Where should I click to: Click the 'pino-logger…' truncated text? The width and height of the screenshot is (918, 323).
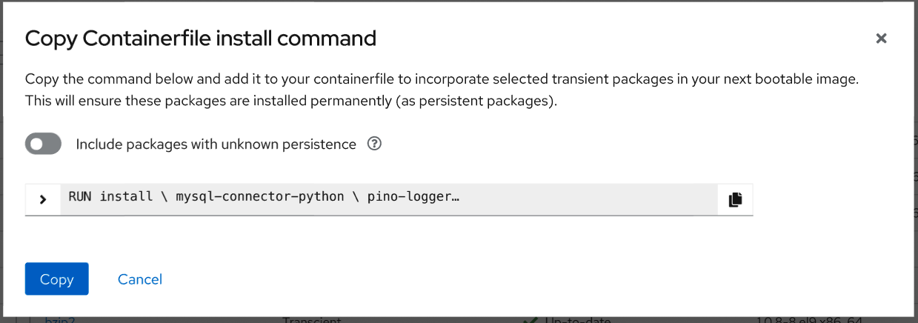pyautogui.click(x=413, y=197)
